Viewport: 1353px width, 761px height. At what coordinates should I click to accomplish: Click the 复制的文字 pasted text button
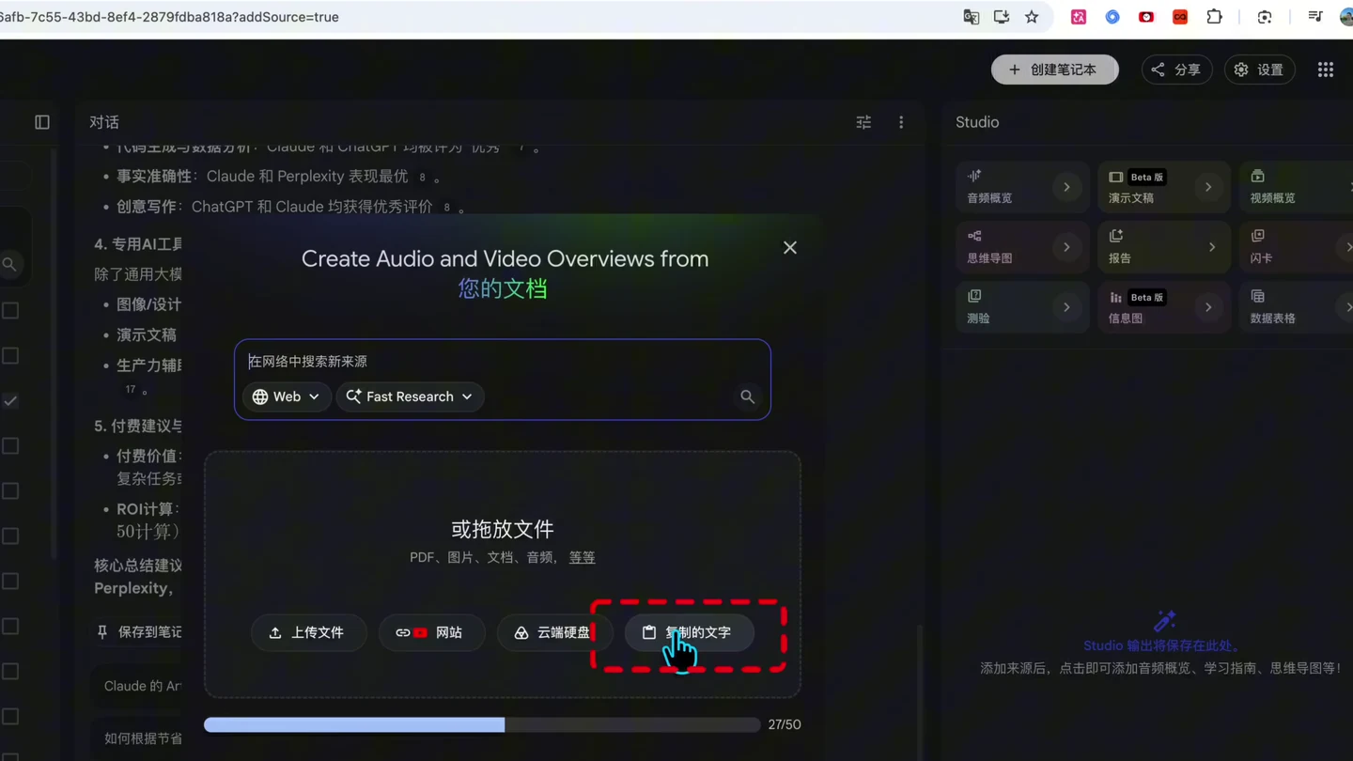pos(689,632)
